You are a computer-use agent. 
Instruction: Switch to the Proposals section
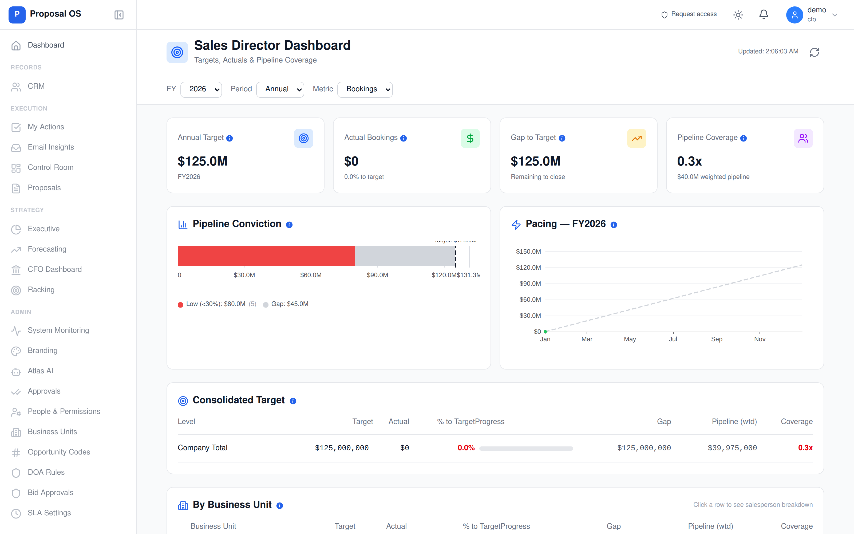(x=44, y=188)
